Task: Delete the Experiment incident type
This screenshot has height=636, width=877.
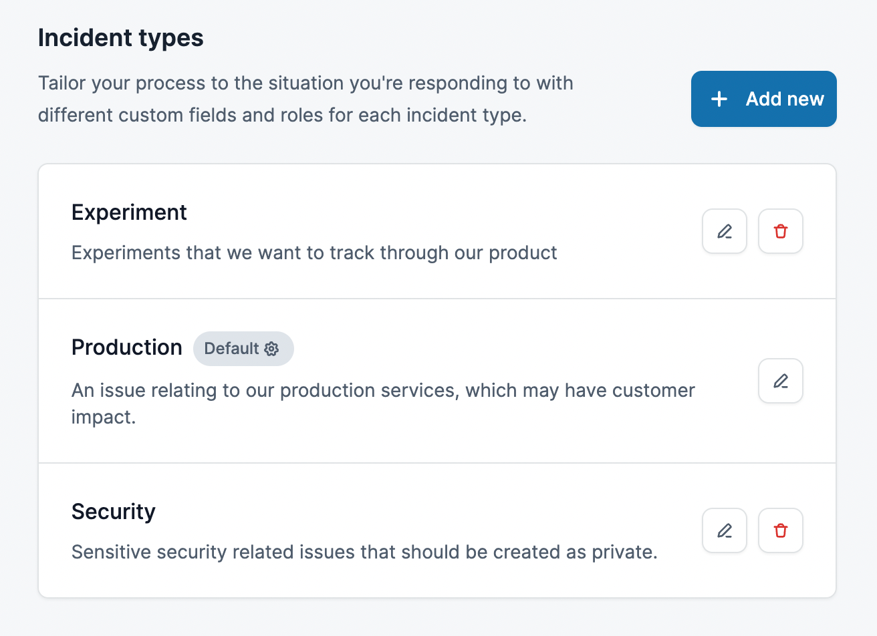Action: pos(781,231)
